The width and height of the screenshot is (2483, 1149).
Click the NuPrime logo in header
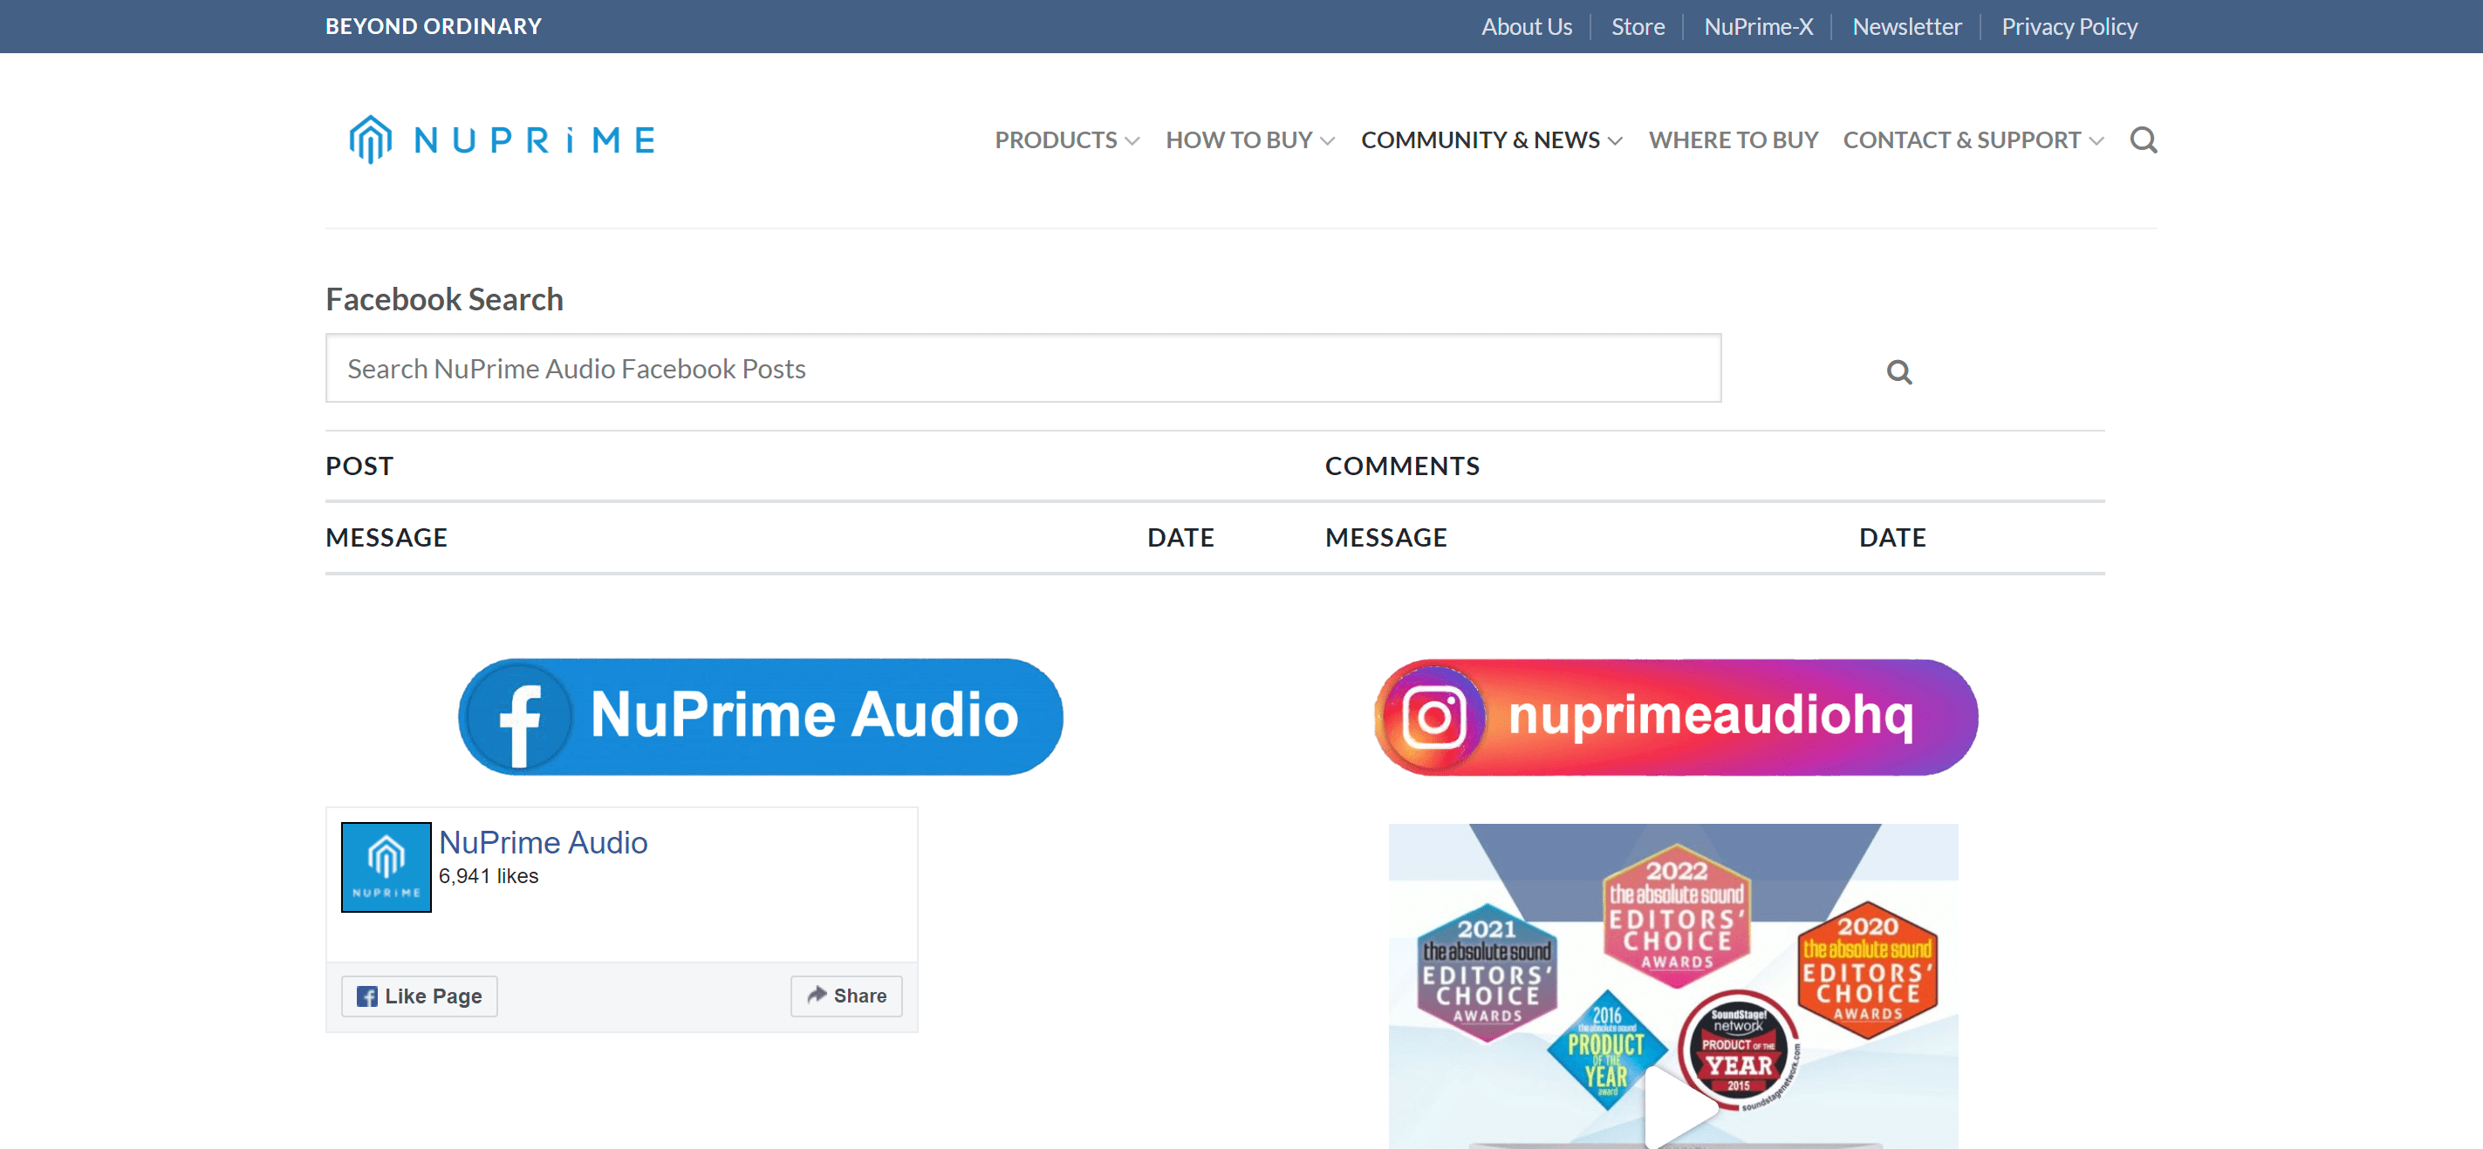[503, 139]
